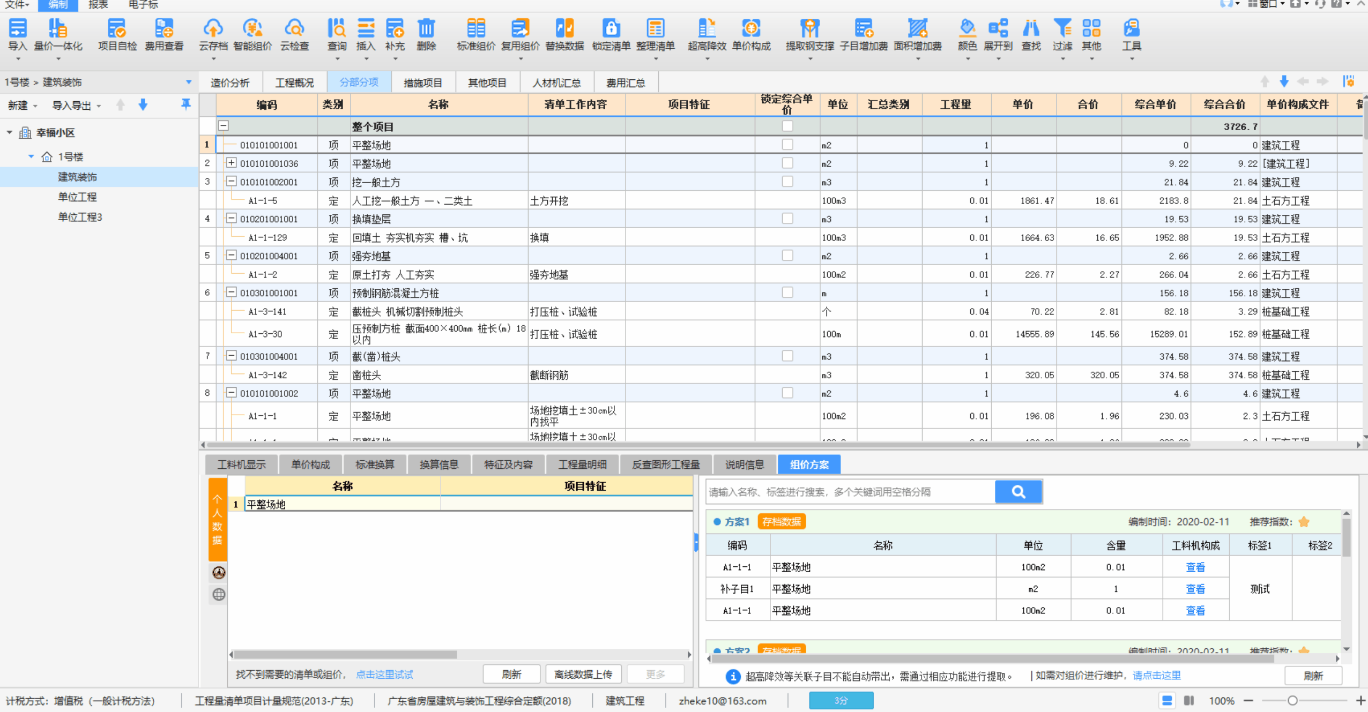The width and height of the screenshot is (1368, 712).
Task: Open the 工料机显示 bottom tab
Action: (241, 464)
